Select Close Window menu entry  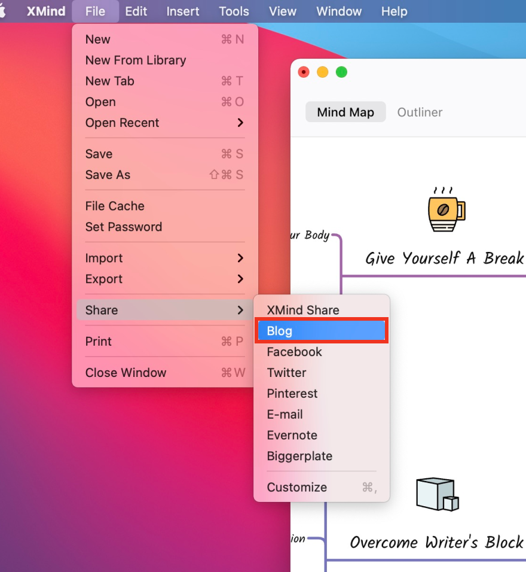click(165, 372)
